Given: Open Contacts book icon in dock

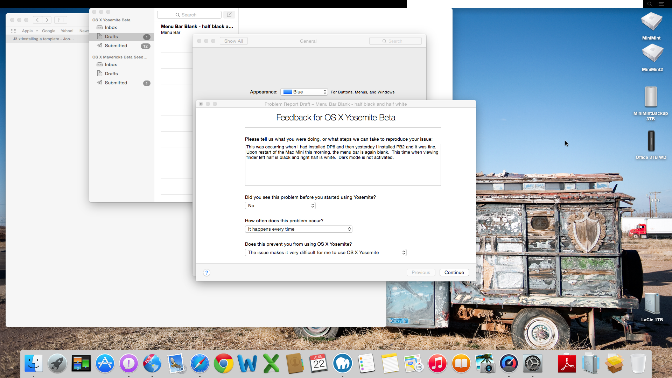Looking at the screenshot, I should point(295,363).
